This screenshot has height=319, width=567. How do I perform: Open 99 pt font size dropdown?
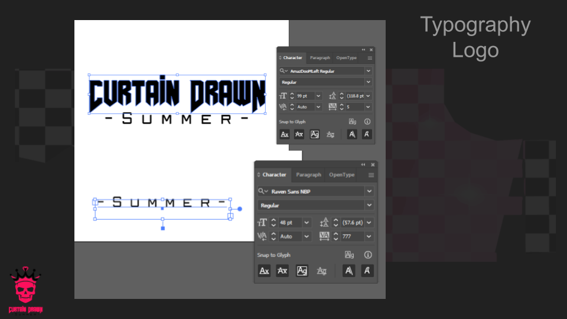tap(318, 96)
